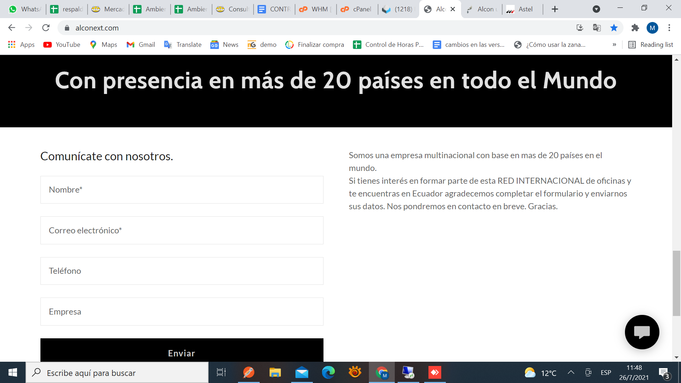Open Chrome profile avatar M
Image resolution: width=681 pixels, height=383 pixels.
652,28
